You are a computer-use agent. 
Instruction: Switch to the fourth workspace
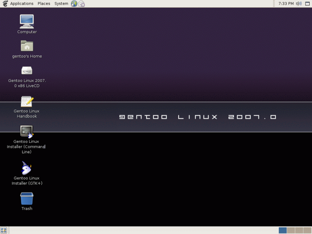[308, 231]
